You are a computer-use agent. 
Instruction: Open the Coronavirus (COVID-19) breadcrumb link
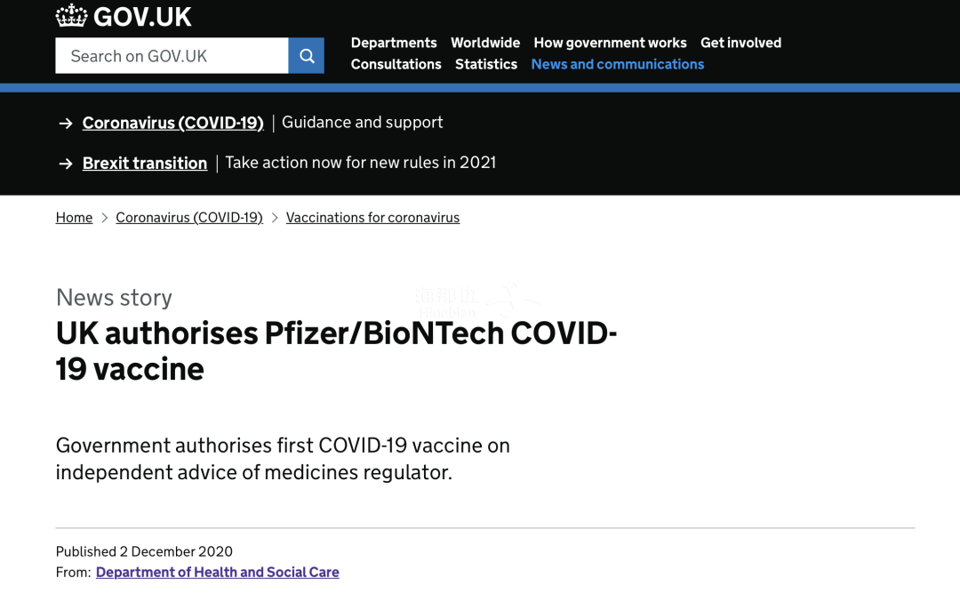click(x=189, y=218)
